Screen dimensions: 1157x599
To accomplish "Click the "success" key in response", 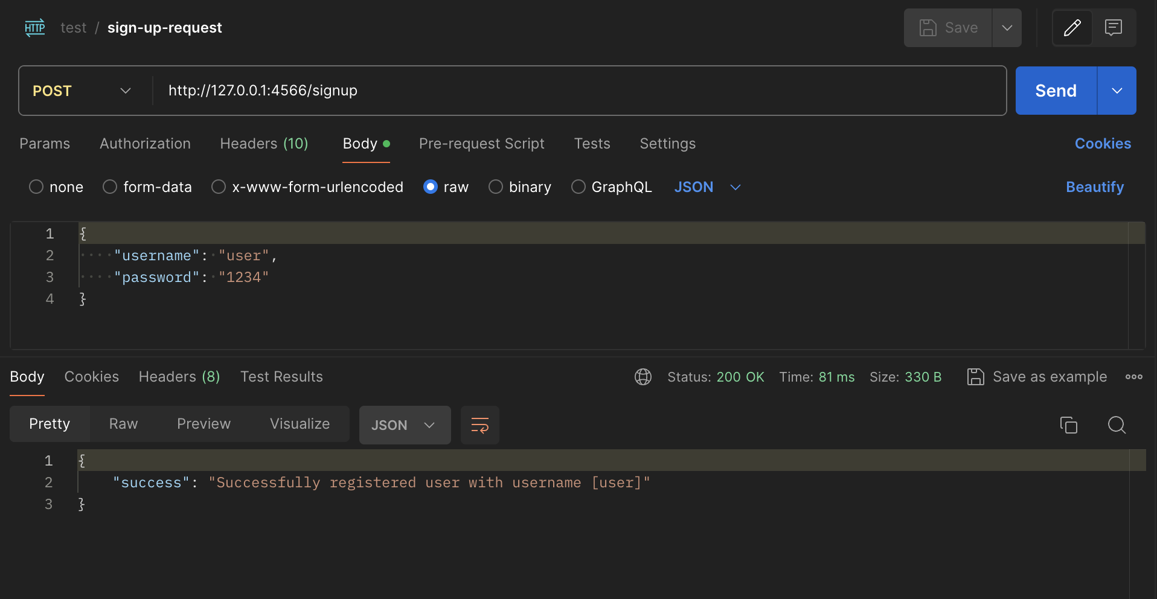I will pos(152,483).
